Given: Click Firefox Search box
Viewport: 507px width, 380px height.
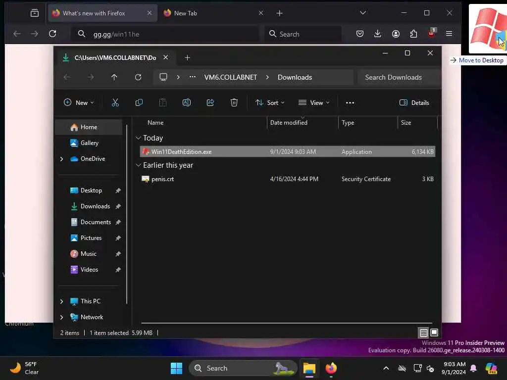Looking at the screenshot, I should 304,34.
